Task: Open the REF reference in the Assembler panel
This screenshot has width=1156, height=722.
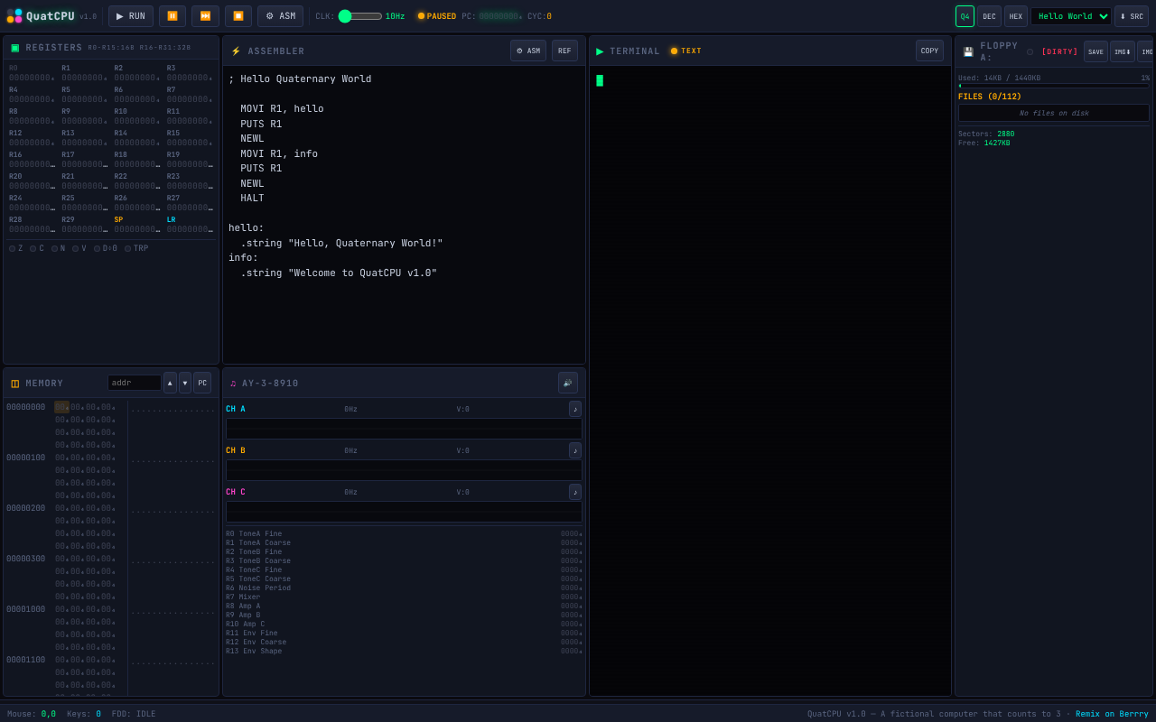Action: pyautogui.click(x=564, y=51)
